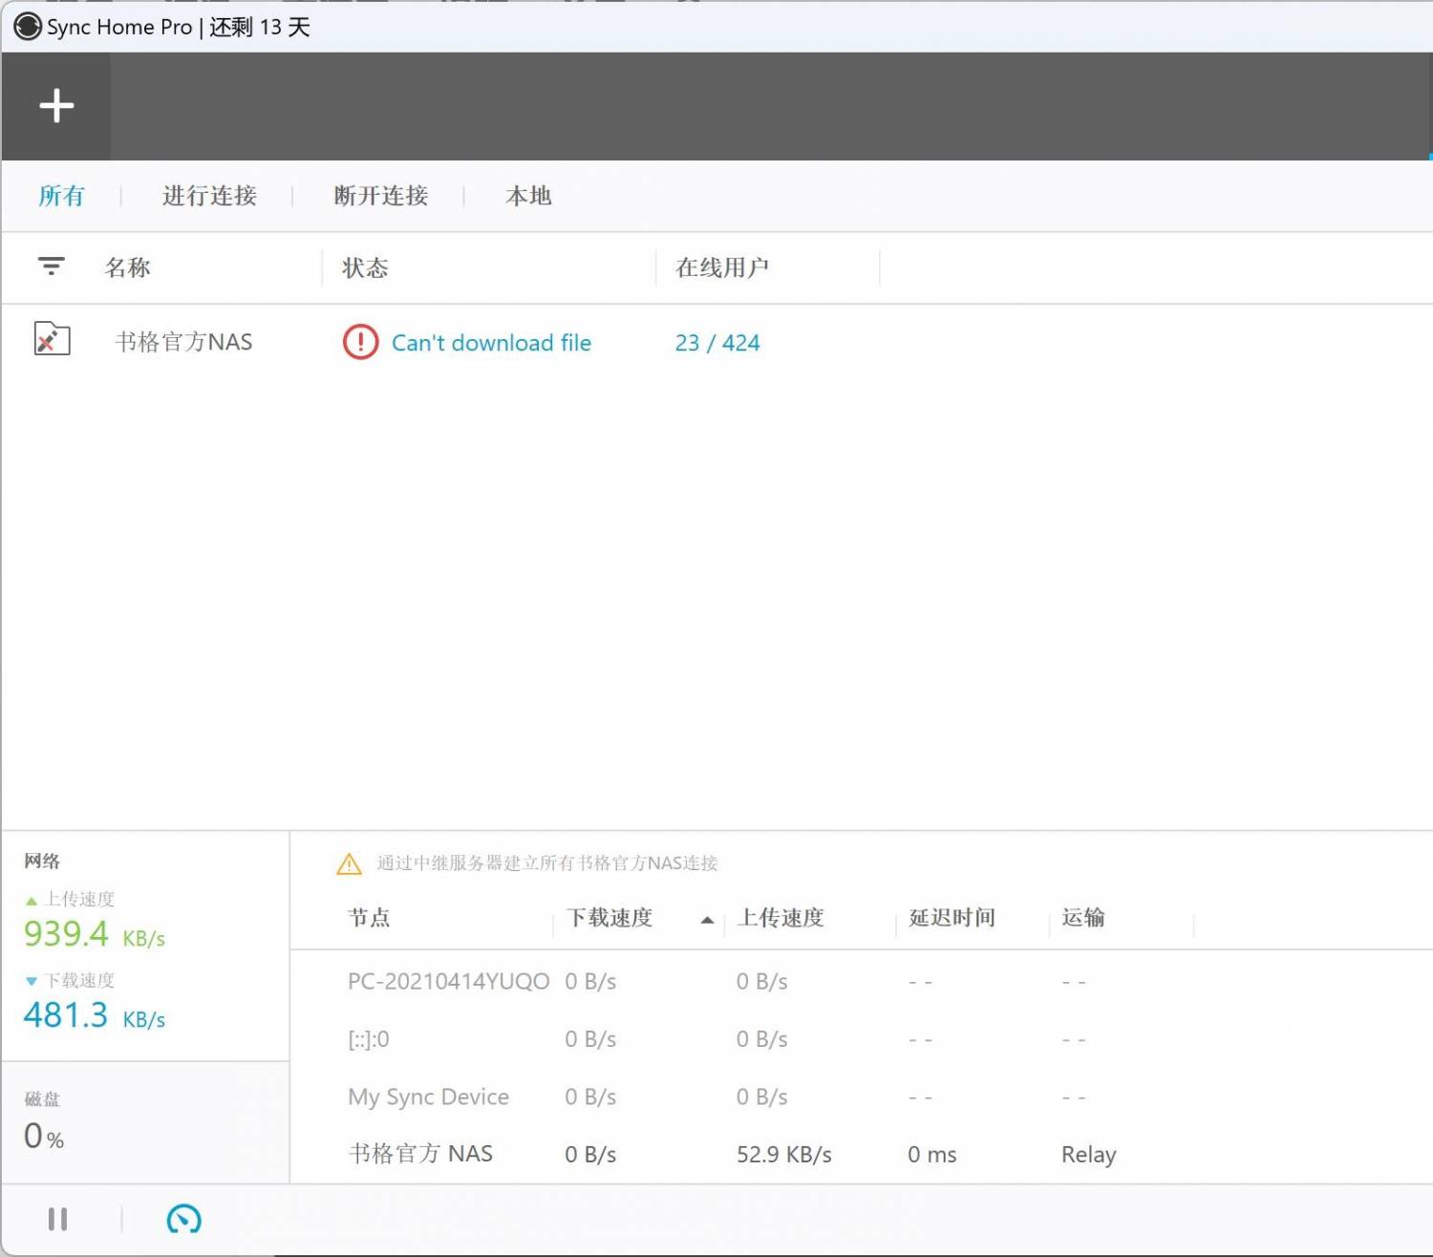This screenshot has height=1257, width=1433.
Task: Switch to the 本地 tab
Action: coord(528,196)
